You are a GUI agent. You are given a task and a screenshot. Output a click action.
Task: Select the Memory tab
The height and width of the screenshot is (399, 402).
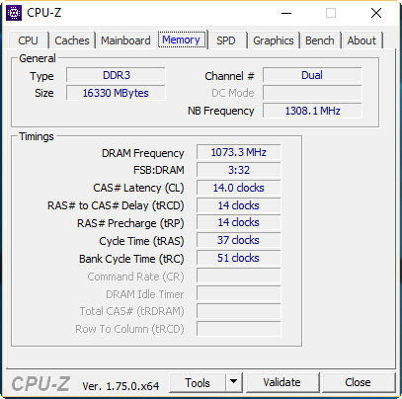(182, 40)
